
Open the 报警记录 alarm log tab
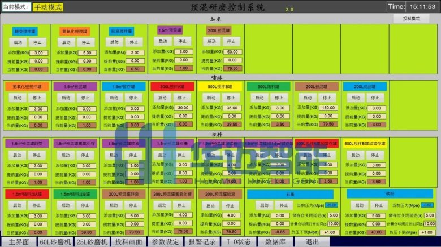(x=201, y=242)
